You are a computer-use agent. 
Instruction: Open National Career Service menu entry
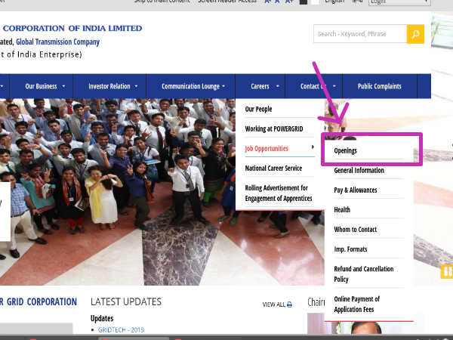pyautogui.click(x=273, y=168)
